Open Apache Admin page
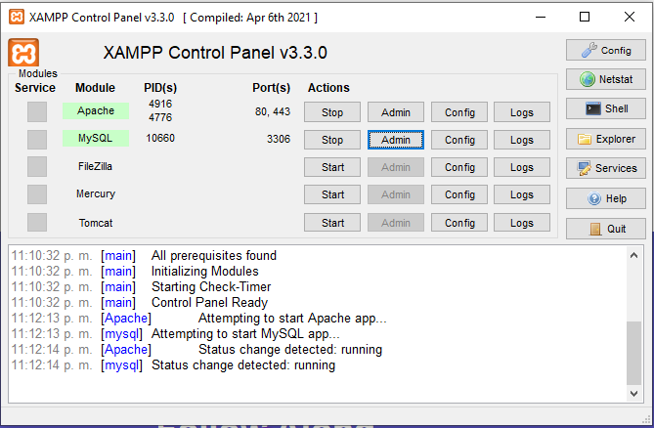The height and width of the screenshot is (428, 654). [395, 112]
